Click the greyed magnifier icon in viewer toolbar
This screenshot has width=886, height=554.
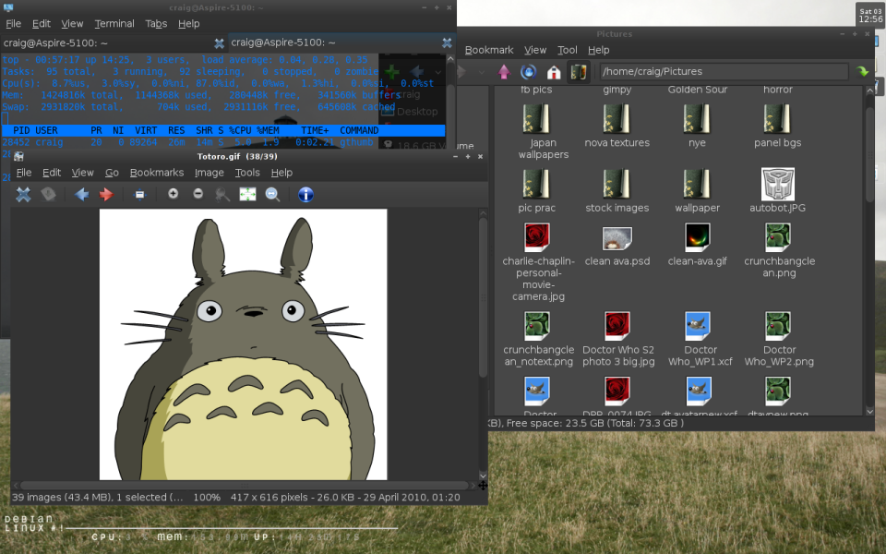tap(222, 195)
